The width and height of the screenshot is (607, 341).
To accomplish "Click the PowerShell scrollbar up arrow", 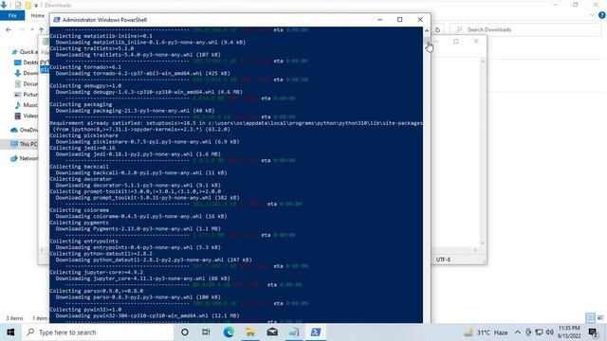I will [x=427, y=30].
